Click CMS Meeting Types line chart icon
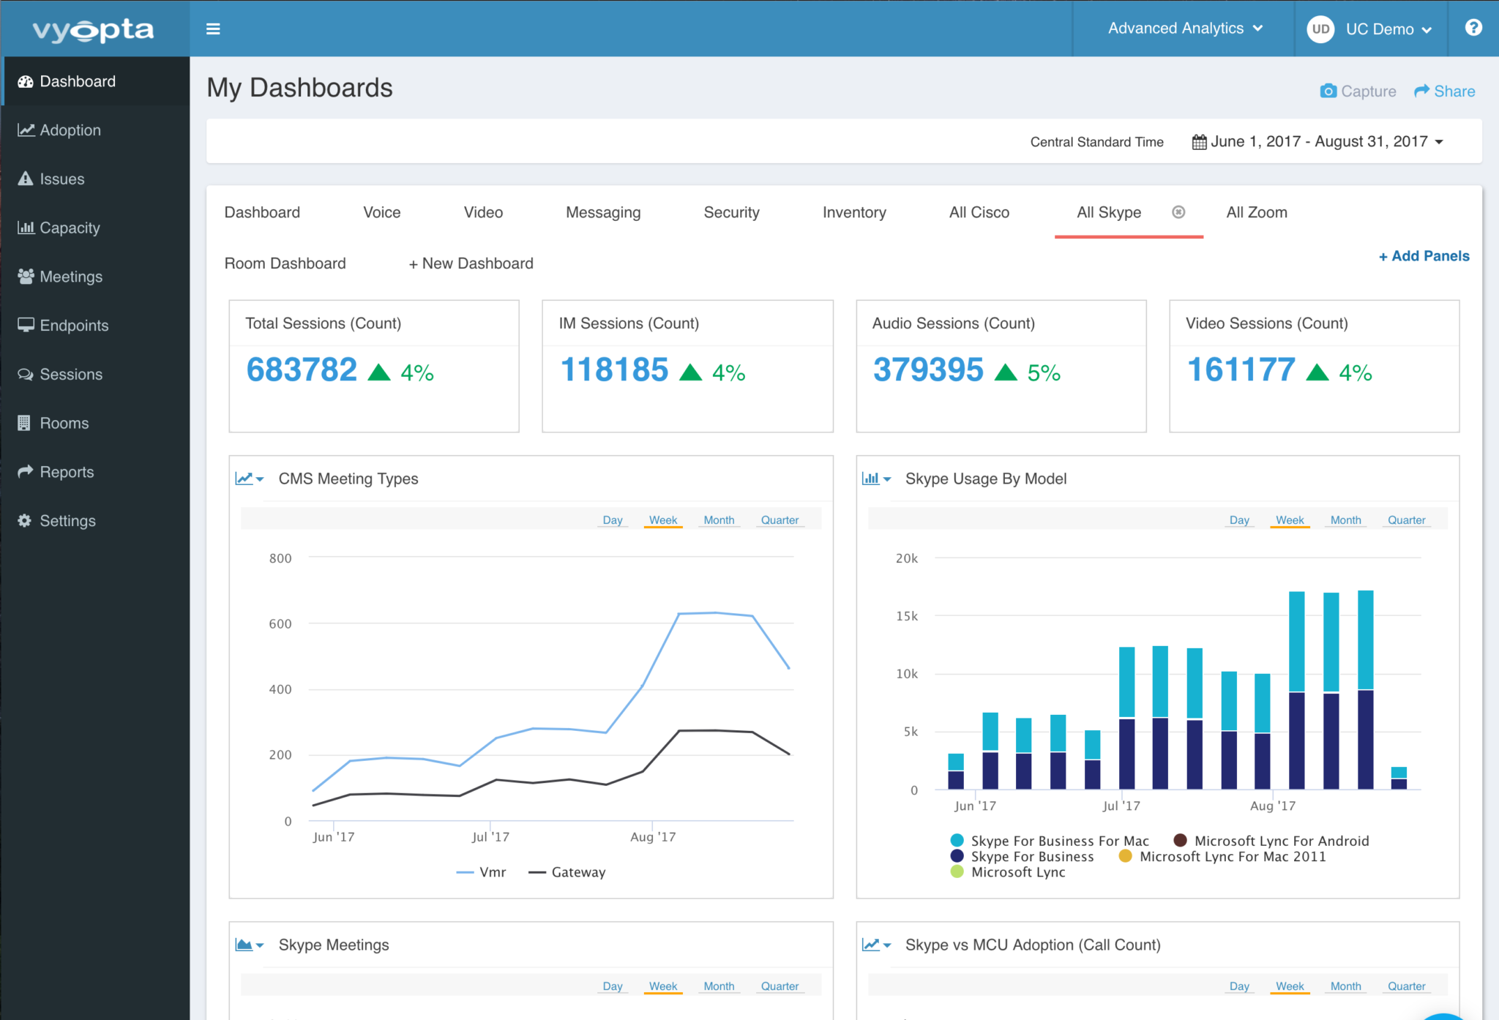 244,479
